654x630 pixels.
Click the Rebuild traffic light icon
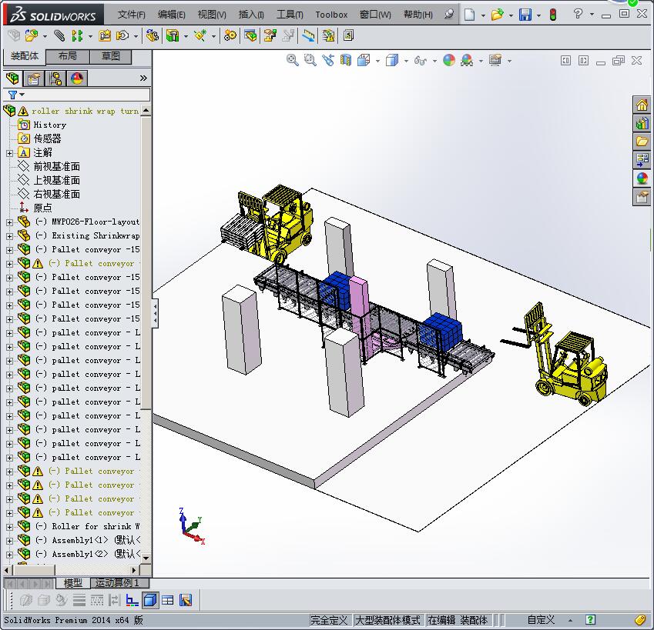pyautogui.click(x=553, y=15)
